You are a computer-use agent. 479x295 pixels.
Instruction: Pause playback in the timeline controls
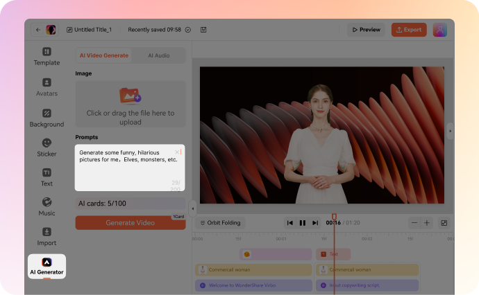pyautogui.click(x=303, y=223)
